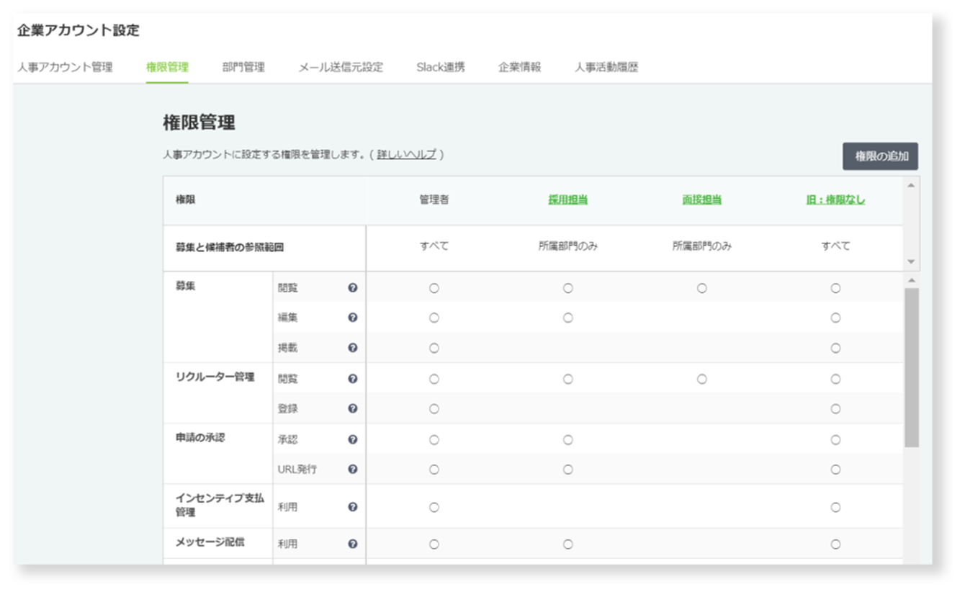Click help icon next to 募集 閲覧
The height and width of the screenshot is (592, 965).
[x=353, y=288]
